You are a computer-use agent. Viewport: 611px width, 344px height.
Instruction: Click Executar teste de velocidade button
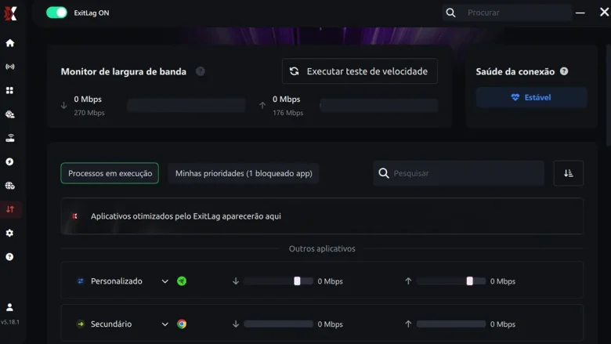tap(360, 71)
